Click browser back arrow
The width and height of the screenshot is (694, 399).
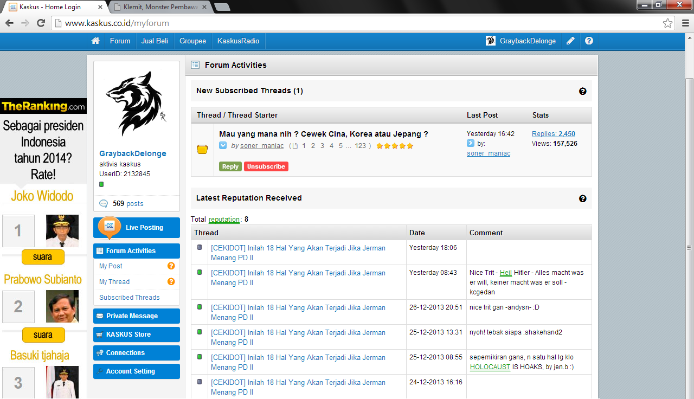[x=10, y=23]
